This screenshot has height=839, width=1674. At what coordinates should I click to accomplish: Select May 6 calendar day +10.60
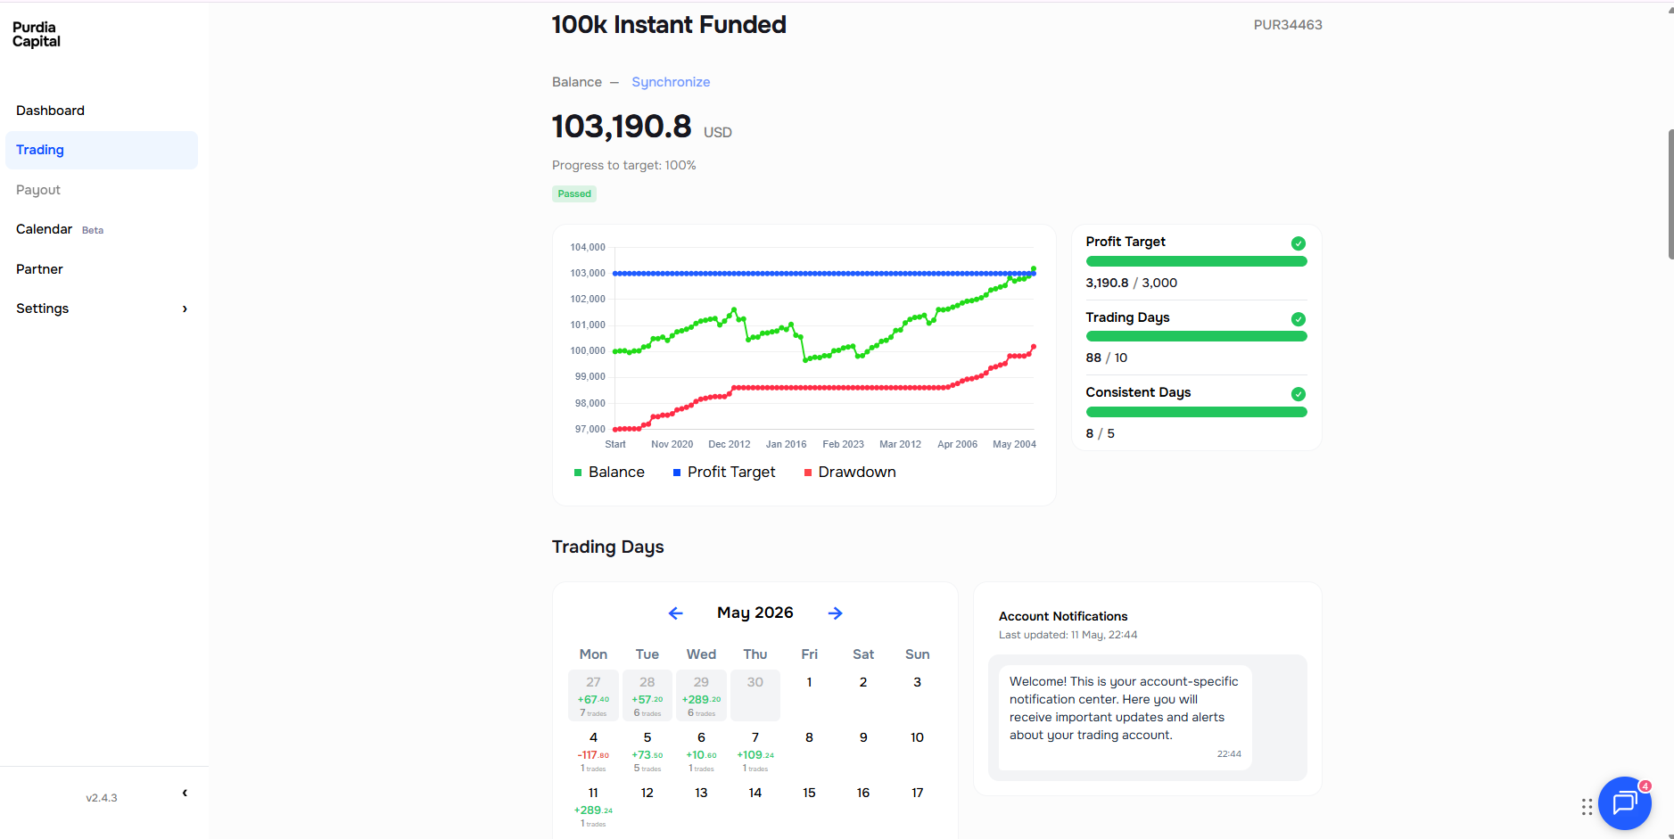701,751
